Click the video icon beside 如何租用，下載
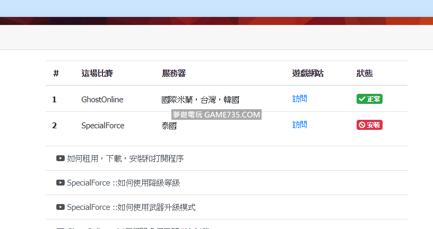 tap(60, 158)
